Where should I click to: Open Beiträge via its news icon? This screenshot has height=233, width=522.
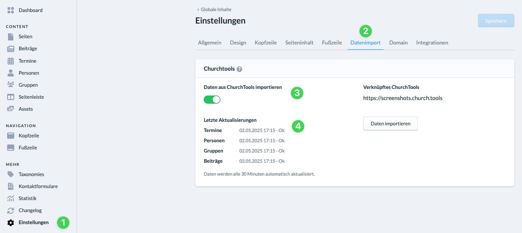coord(11,48)
